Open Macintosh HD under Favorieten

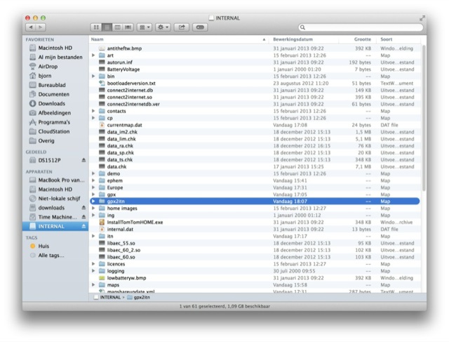(x=55, y=48)
